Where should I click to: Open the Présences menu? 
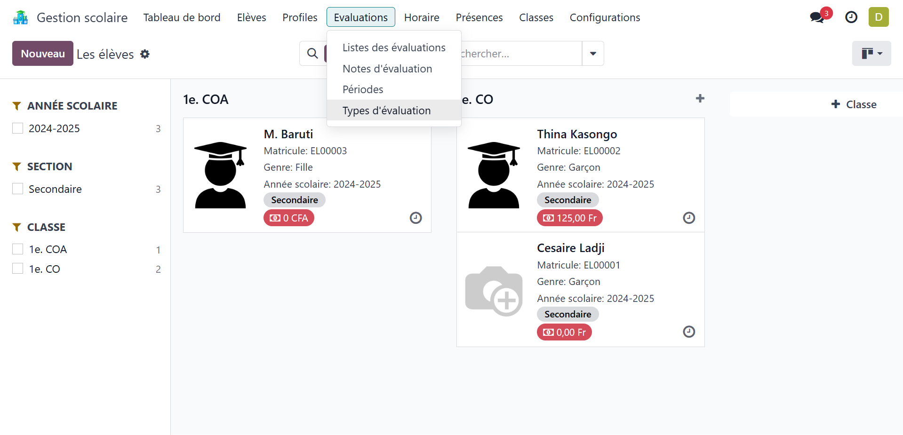click(479, 17)
